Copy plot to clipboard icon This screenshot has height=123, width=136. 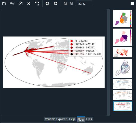point(20,3)
